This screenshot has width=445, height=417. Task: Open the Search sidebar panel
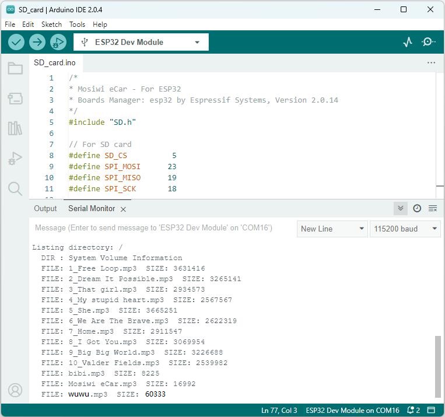coord(15,188)
